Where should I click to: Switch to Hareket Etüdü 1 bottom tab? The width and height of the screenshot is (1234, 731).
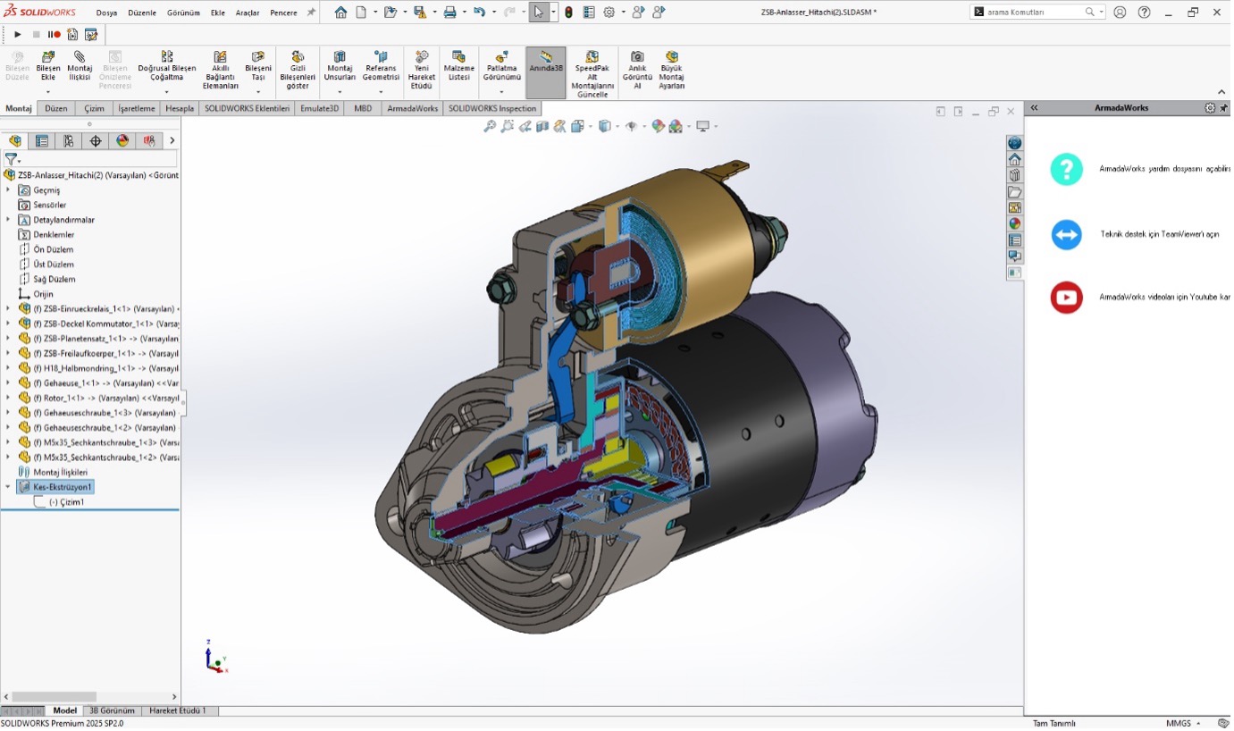(178, 711)
